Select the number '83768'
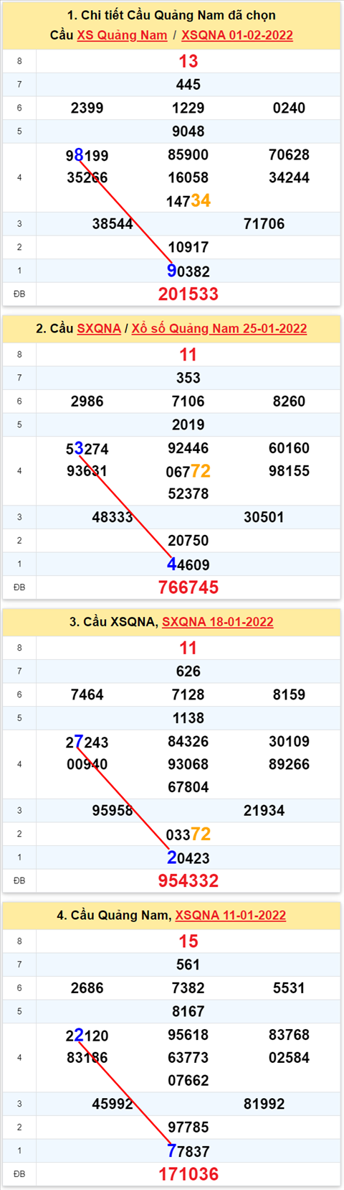The height and width of the screenshot is (1190, 344). (x=290, y=1035)
